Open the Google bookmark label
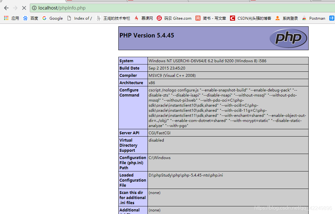 pos(56,18)
